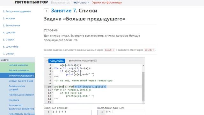
Task: Click the code editor vertical scrollbar thumb
Action: tap(143, 86)
